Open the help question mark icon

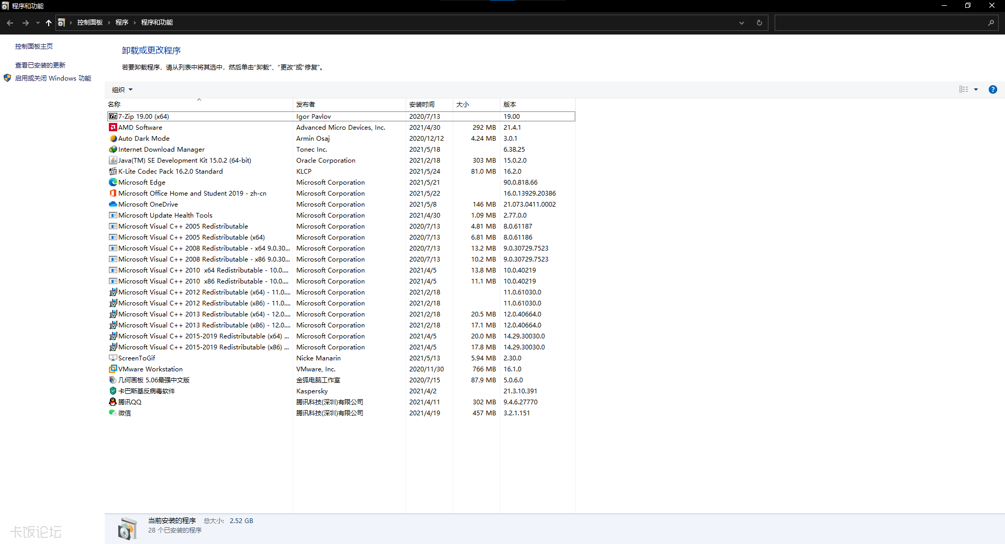click(992, 89)
